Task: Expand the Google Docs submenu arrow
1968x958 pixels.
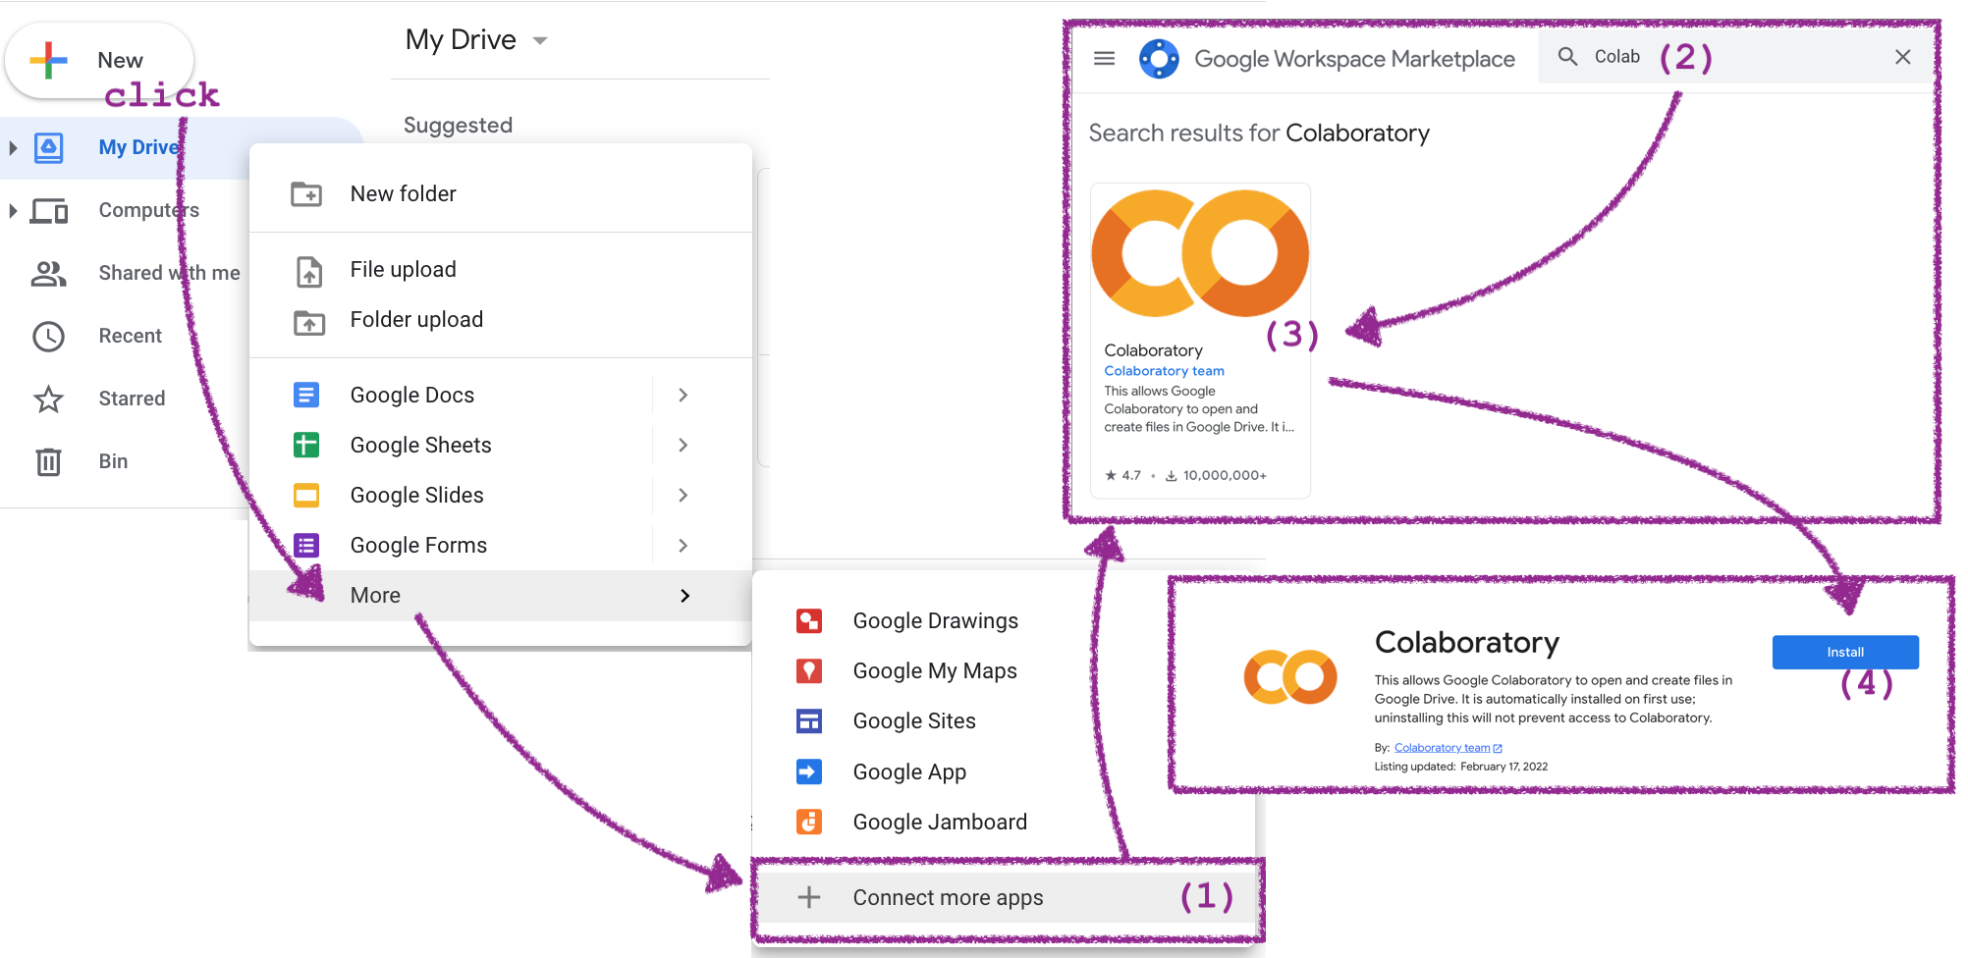Action: 683,395
